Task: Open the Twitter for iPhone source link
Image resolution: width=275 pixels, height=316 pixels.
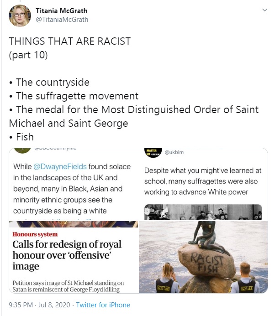Action: (x=103, y=305)
